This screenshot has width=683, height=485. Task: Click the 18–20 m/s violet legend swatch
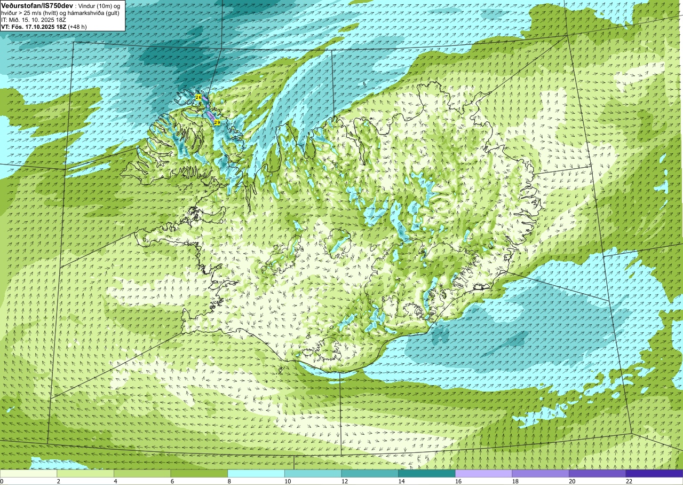[541, 473]
